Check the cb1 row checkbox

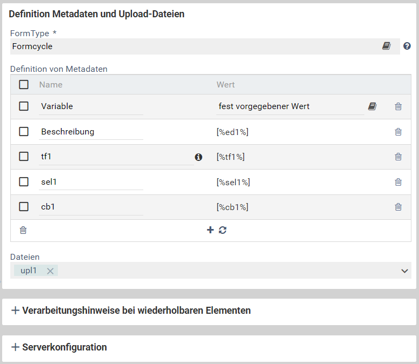click(x=24, y=207)
